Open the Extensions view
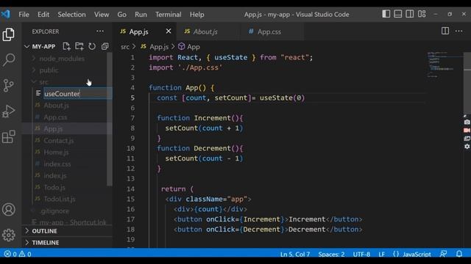This screenshot has height=264, width=471. tap(8, 137)
